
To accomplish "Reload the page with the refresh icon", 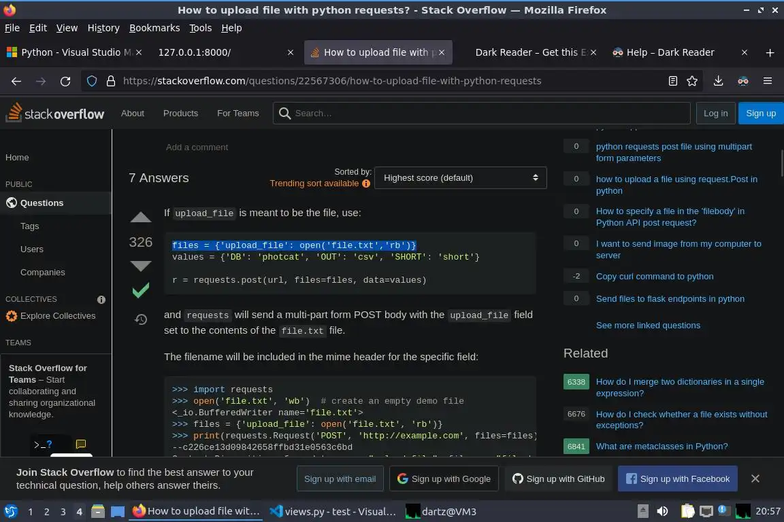I will tap(65, 81).
